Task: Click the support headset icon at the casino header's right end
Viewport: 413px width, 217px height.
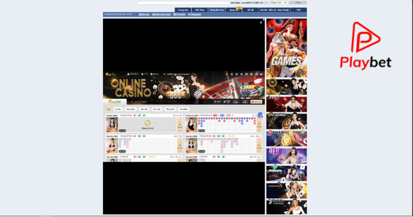Action: tap(261, 74)
